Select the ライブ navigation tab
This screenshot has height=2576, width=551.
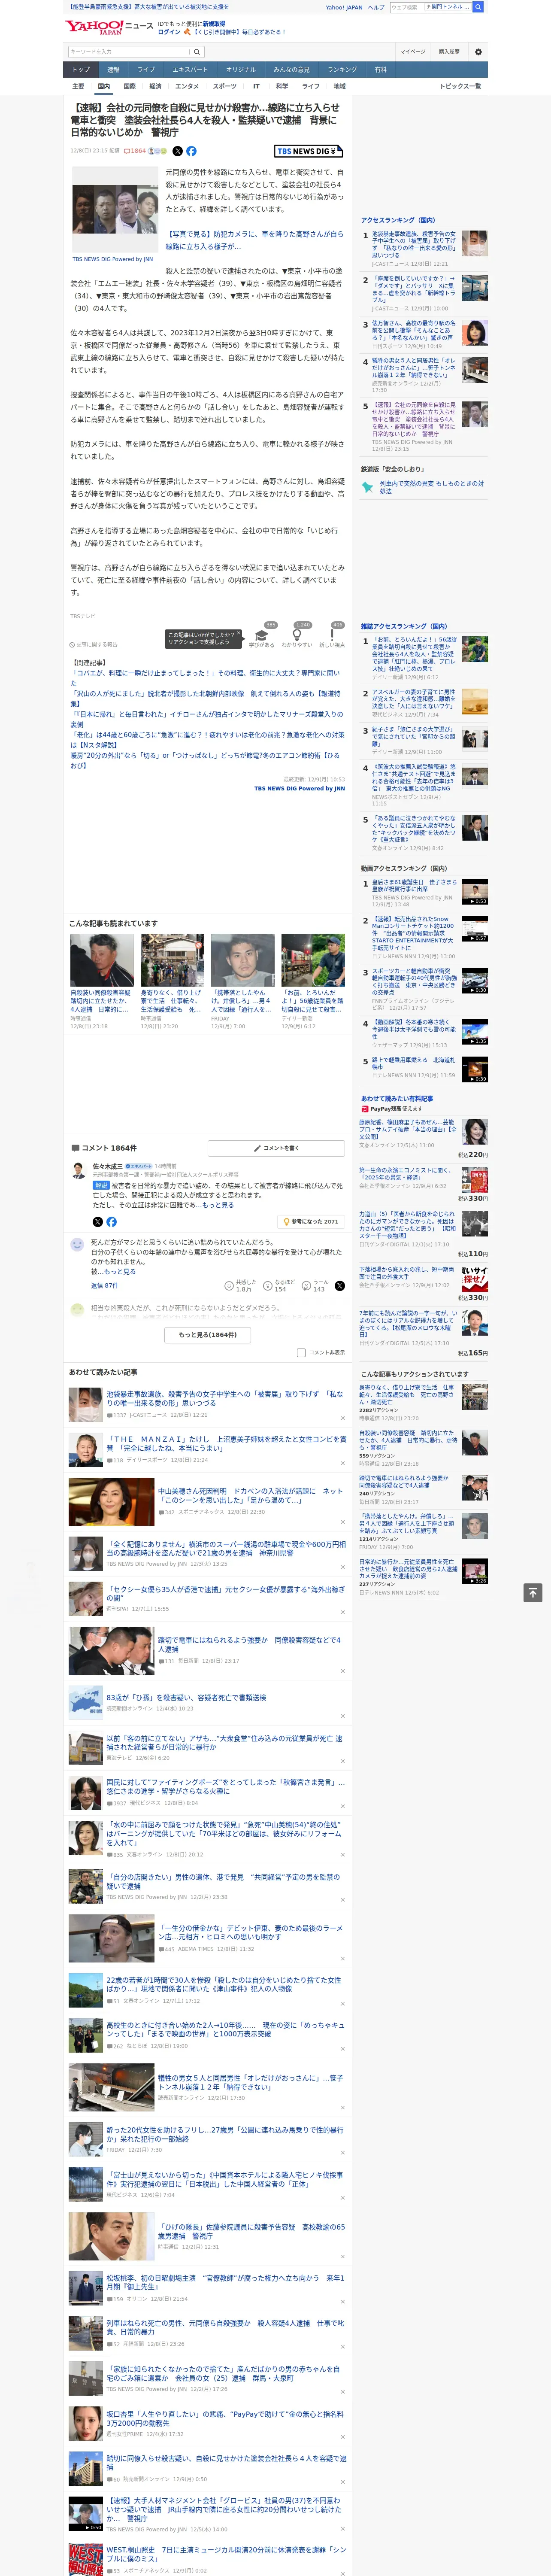(x=146, y=70)
